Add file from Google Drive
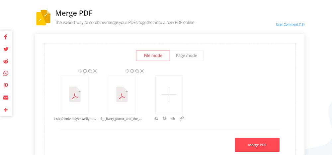 point(156,118)
